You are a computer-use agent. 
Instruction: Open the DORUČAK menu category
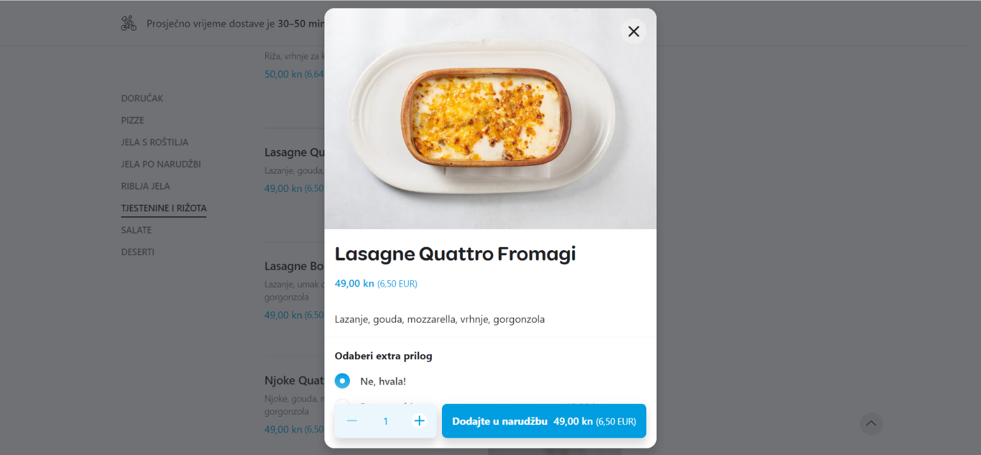[x=142, y=98]
